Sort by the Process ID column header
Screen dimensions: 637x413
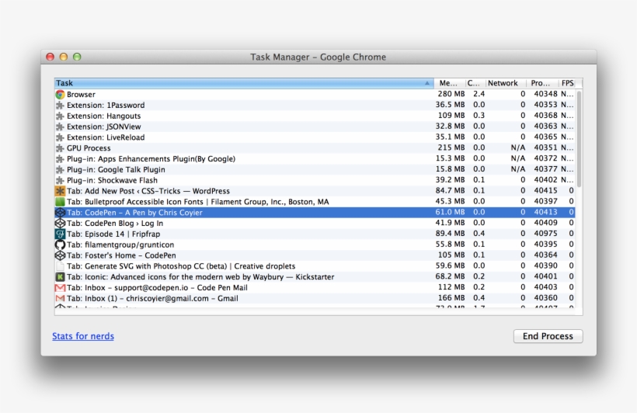pyautogui.click(x=542, y=83)
